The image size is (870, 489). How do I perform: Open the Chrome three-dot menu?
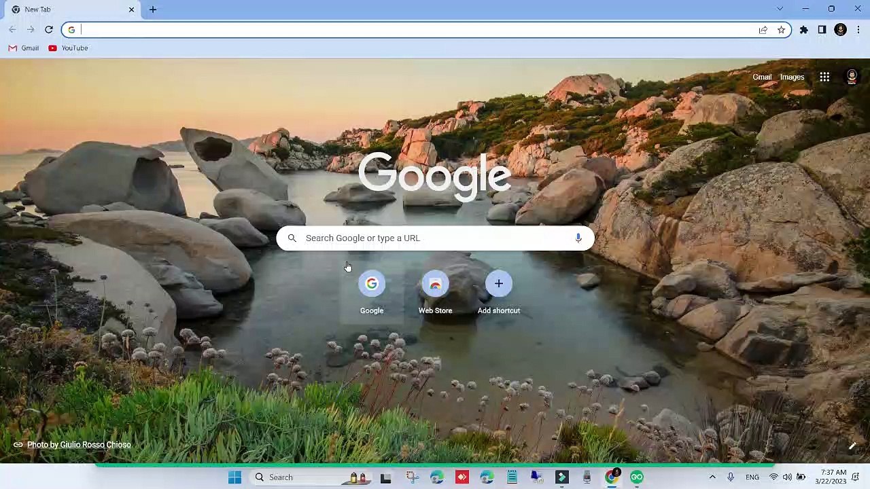(858, 30)
